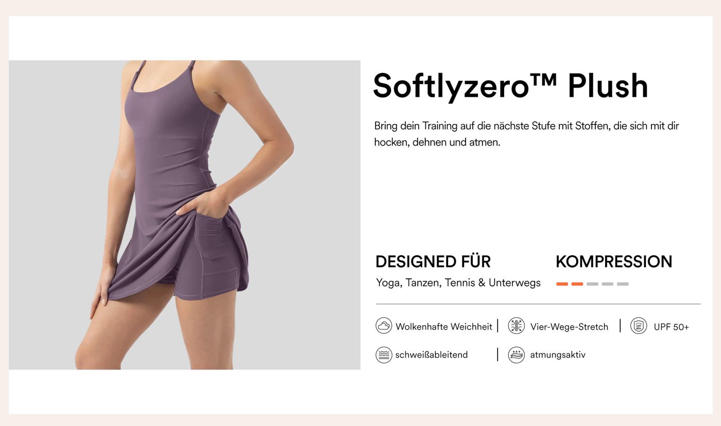Click the KOMPRESSION heading
Image resolution: width=721 pixels, height=426 pixels.
[x=614, y=261]
